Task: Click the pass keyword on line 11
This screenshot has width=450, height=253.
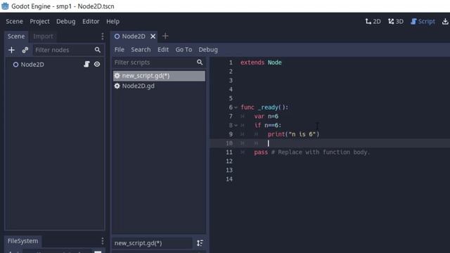Action: [x=261, y=153]
